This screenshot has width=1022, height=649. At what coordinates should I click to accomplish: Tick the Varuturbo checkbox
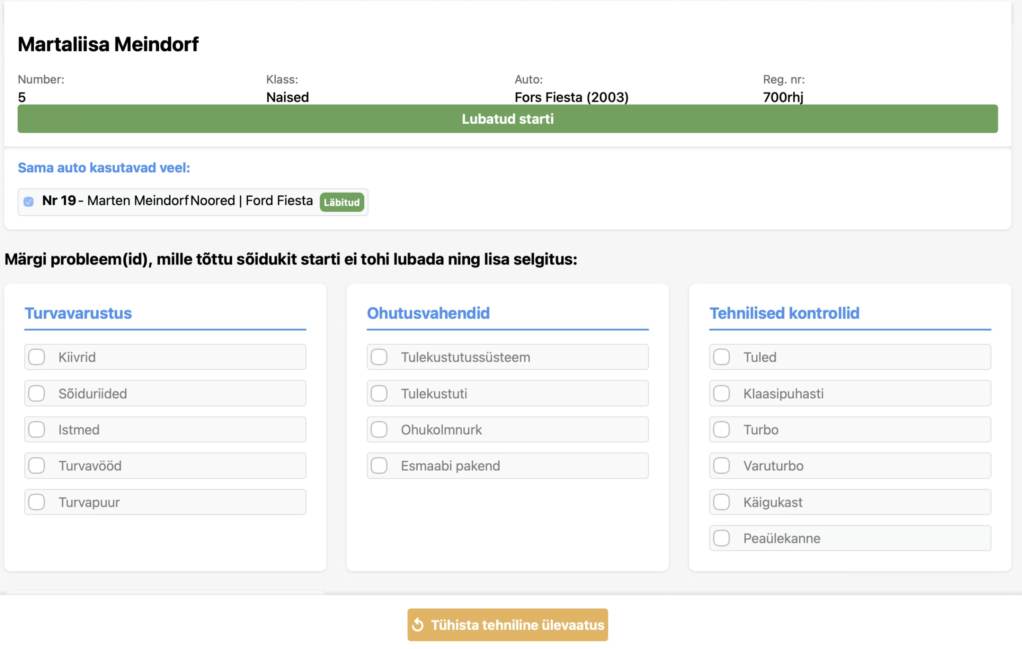(721, 466)
